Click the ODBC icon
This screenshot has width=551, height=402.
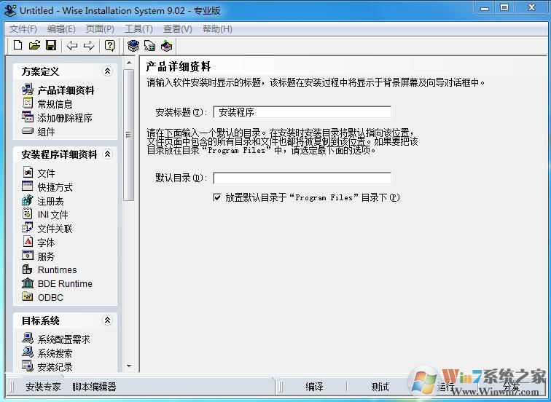click(x=28, y=296)
